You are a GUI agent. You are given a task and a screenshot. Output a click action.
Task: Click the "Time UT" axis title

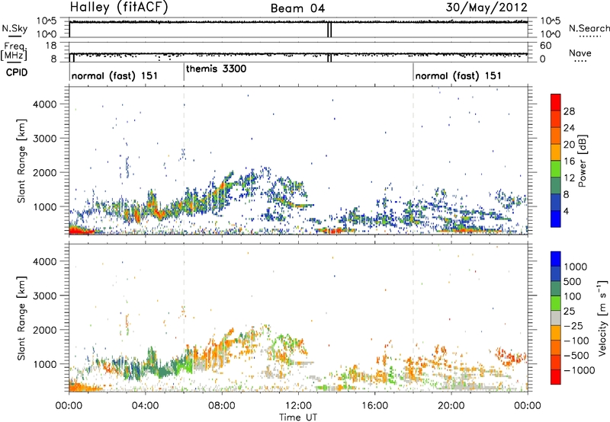tap(298, 417)
